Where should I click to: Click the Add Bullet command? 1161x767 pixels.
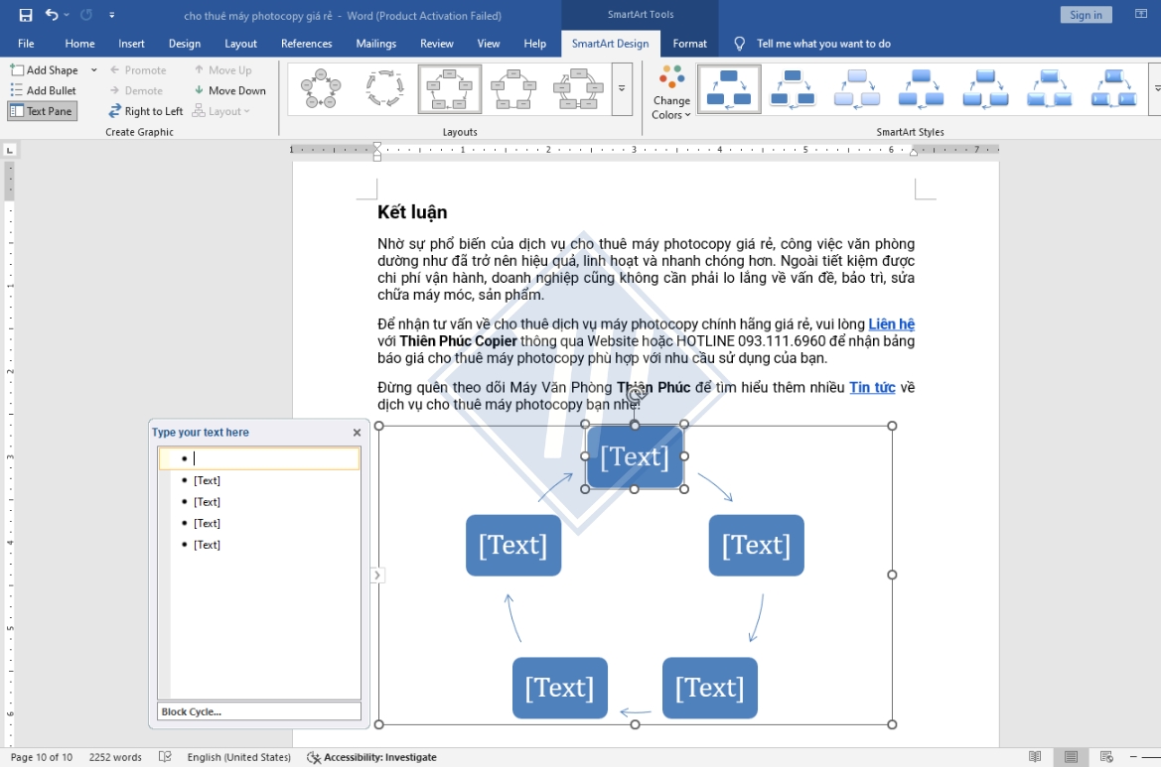(x=43, y=90)
